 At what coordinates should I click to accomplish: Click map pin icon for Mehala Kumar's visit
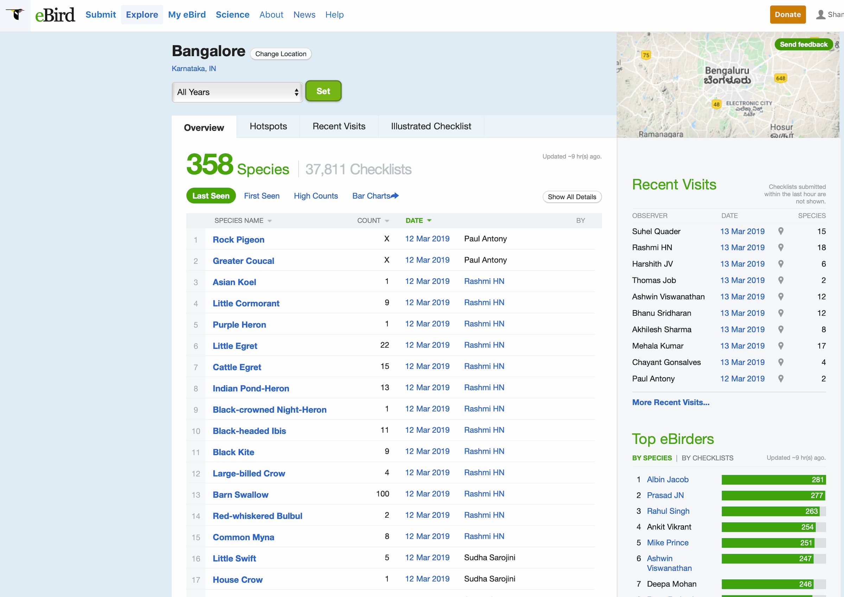click(781, 346)
